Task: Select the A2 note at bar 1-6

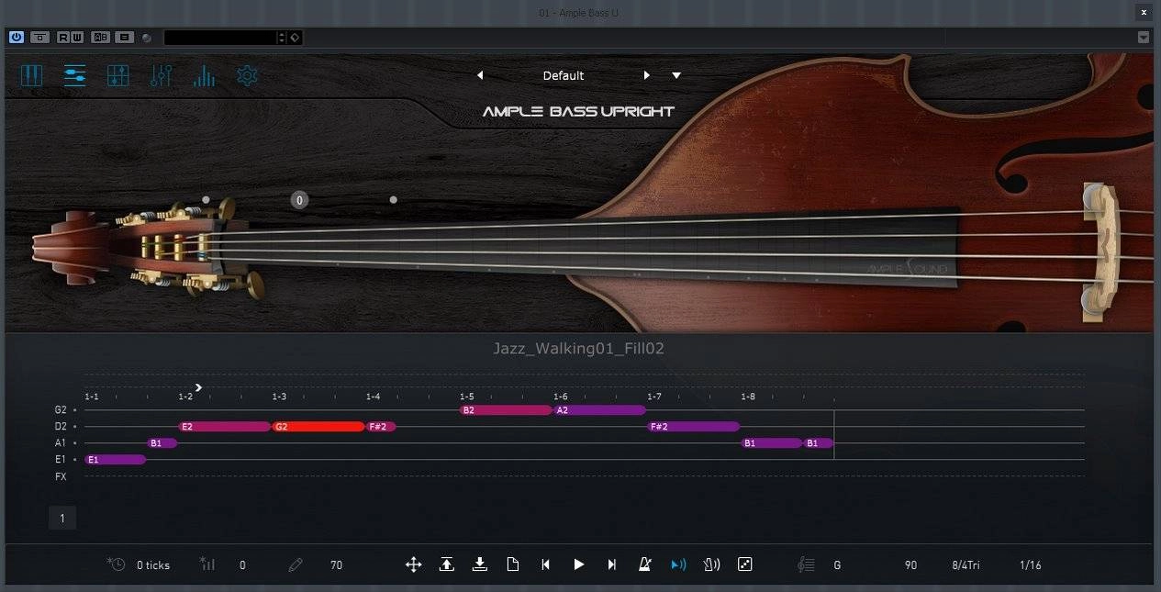Action: pos(599,409)
